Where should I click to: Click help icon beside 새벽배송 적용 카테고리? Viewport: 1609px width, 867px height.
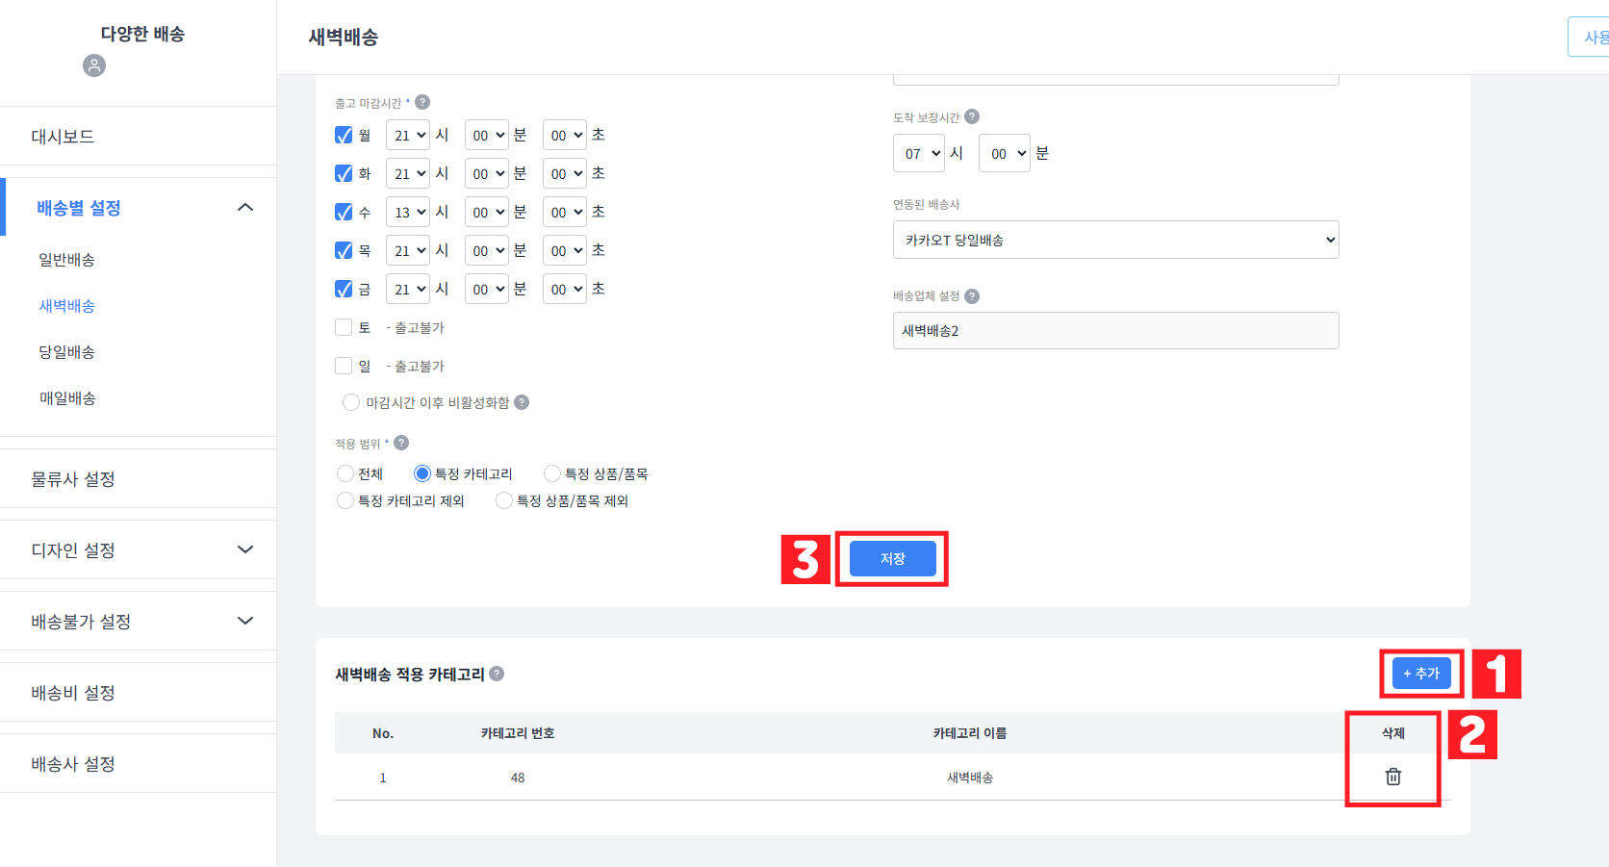[x=497, y=674]
